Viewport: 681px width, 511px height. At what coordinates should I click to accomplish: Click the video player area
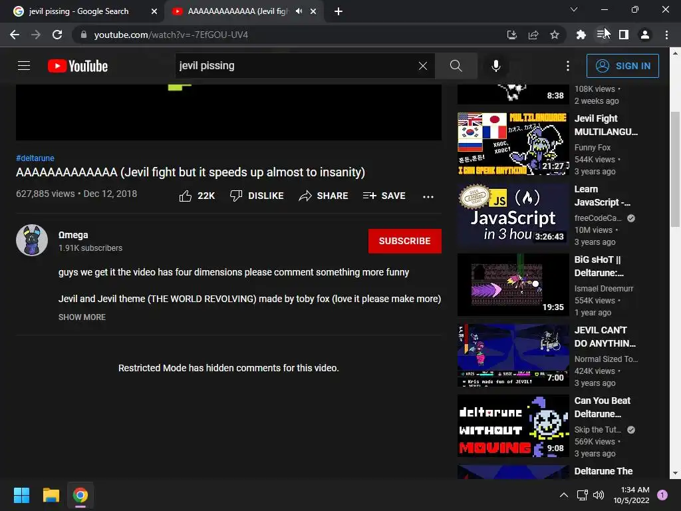pyautogui.click(x=229, y=112)
